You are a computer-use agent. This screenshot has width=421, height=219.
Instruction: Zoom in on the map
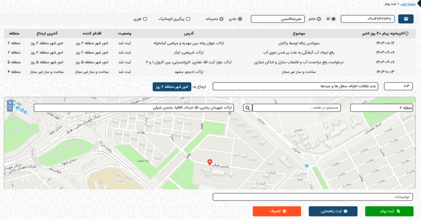click(10, 103)
